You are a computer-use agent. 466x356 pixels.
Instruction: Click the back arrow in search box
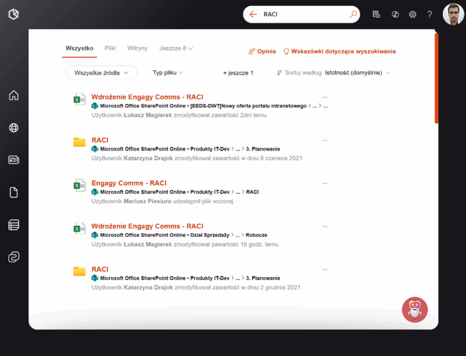click(x=253, y=14)
